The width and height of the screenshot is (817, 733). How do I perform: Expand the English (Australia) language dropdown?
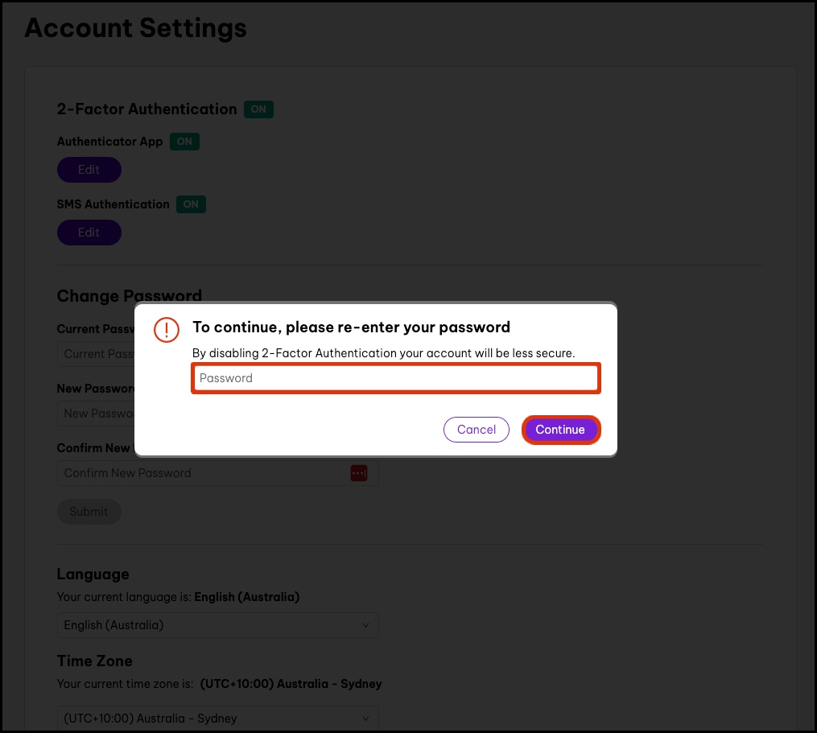tap(217, 625)
